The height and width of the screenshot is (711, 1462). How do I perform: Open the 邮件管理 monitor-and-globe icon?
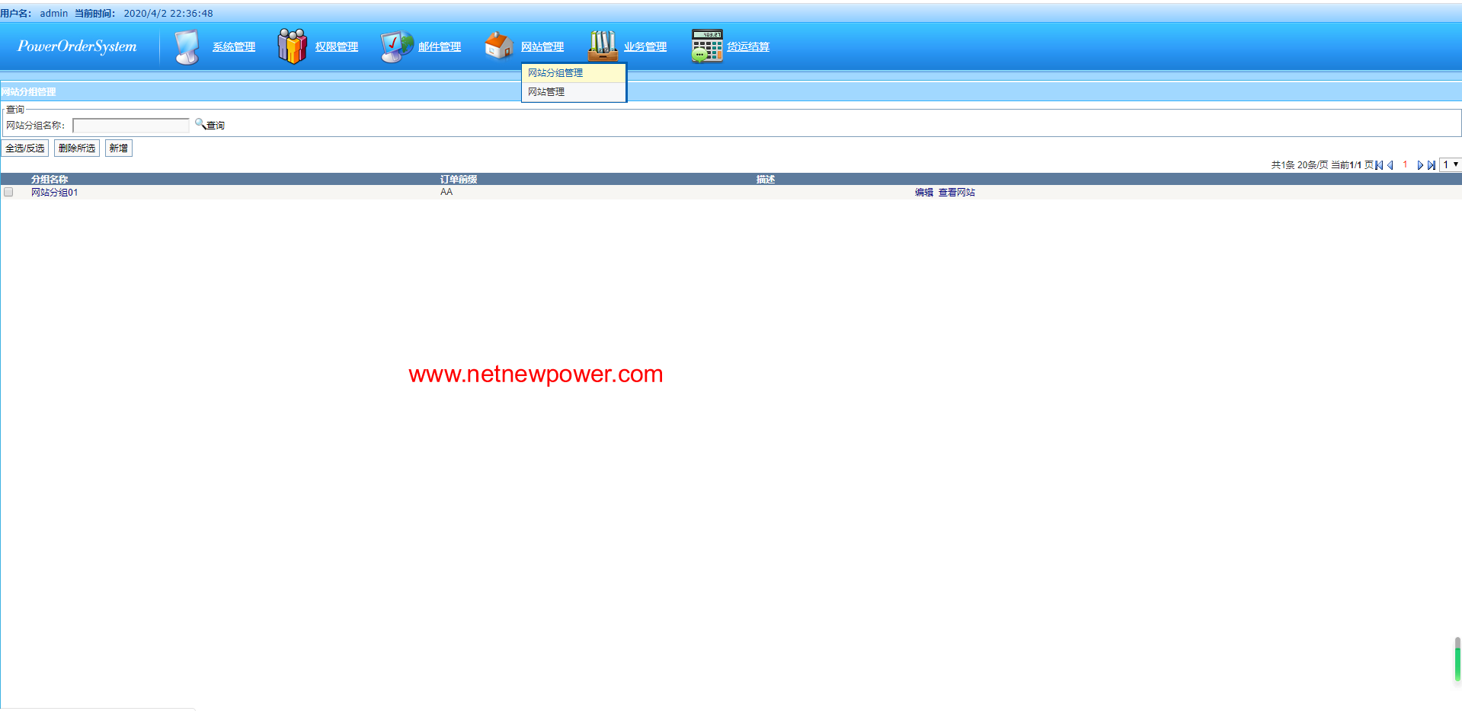tap(396, 46)
